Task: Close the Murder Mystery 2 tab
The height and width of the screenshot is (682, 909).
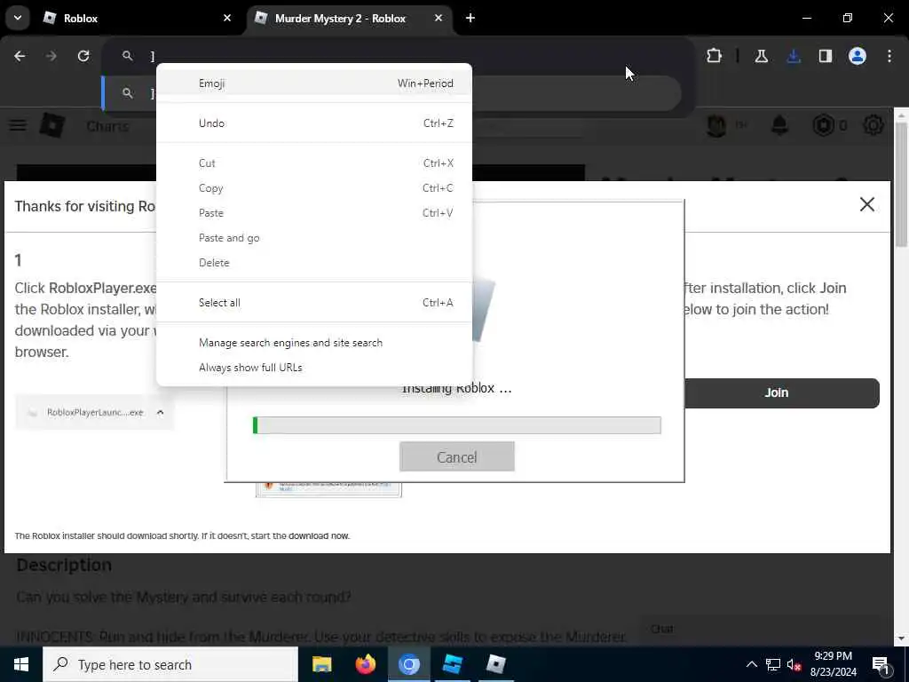Action: pyautogui.click(x=439, y=18)
